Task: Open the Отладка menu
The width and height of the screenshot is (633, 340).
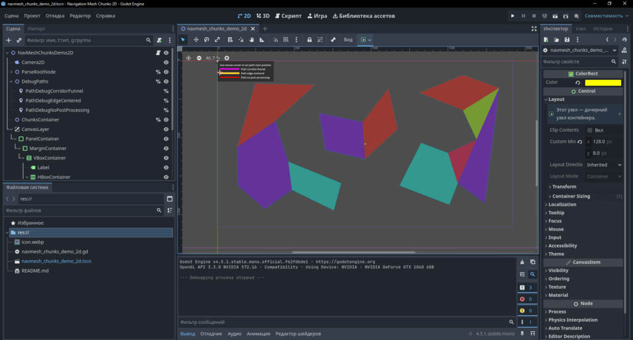Action: point(55,15)
